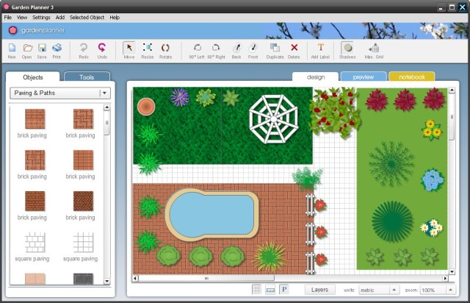Open the Layers panel
Image resolution: width=470 pixels, height=303 pixels.
pyautogui.click(x=319, y=290)
